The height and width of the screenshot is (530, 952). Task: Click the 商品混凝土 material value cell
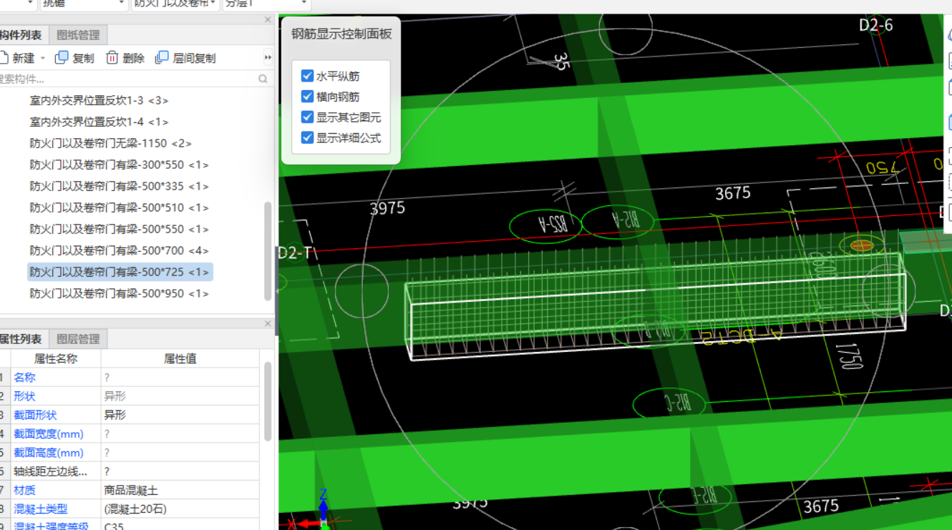(180, 491)
